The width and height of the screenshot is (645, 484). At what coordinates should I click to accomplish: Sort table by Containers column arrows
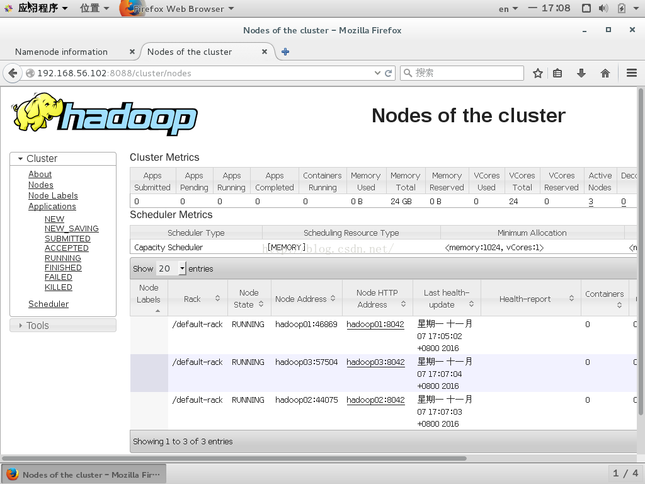(619, 306)
